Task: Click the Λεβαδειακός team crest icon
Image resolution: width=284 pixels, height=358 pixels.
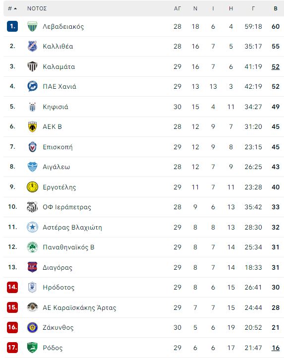Action: click(32, 26)
